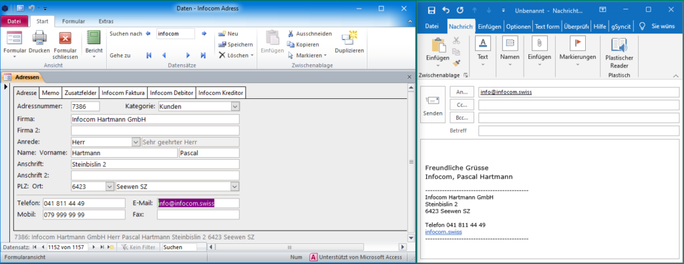The width and height of the screenshot is (684, 264).
Task: Open Infocom Debitor tab
Action: pos(172,93)
